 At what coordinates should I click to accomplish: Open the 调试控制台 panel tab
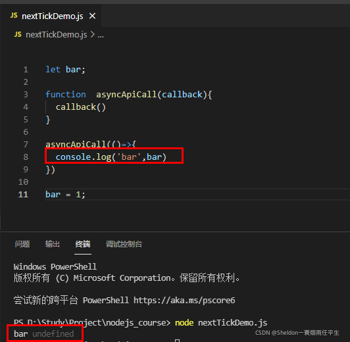(x=124, y=244)
